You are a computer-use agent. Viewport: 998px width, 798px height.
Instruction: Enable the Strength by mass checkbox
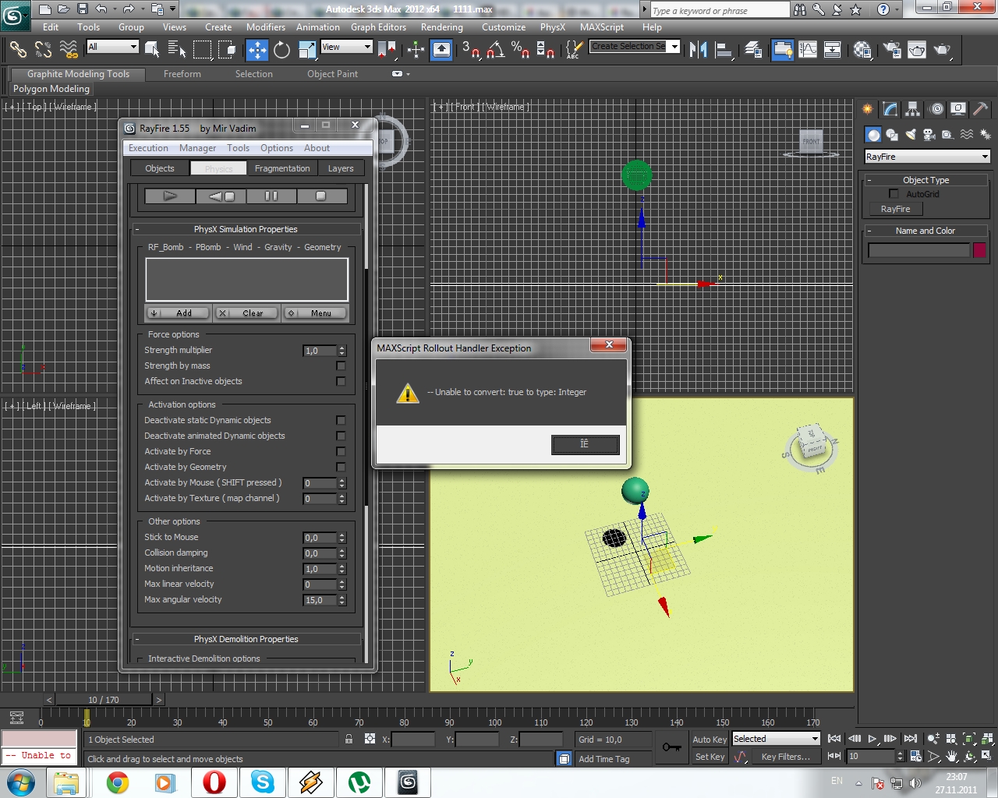tap(341, 365)
